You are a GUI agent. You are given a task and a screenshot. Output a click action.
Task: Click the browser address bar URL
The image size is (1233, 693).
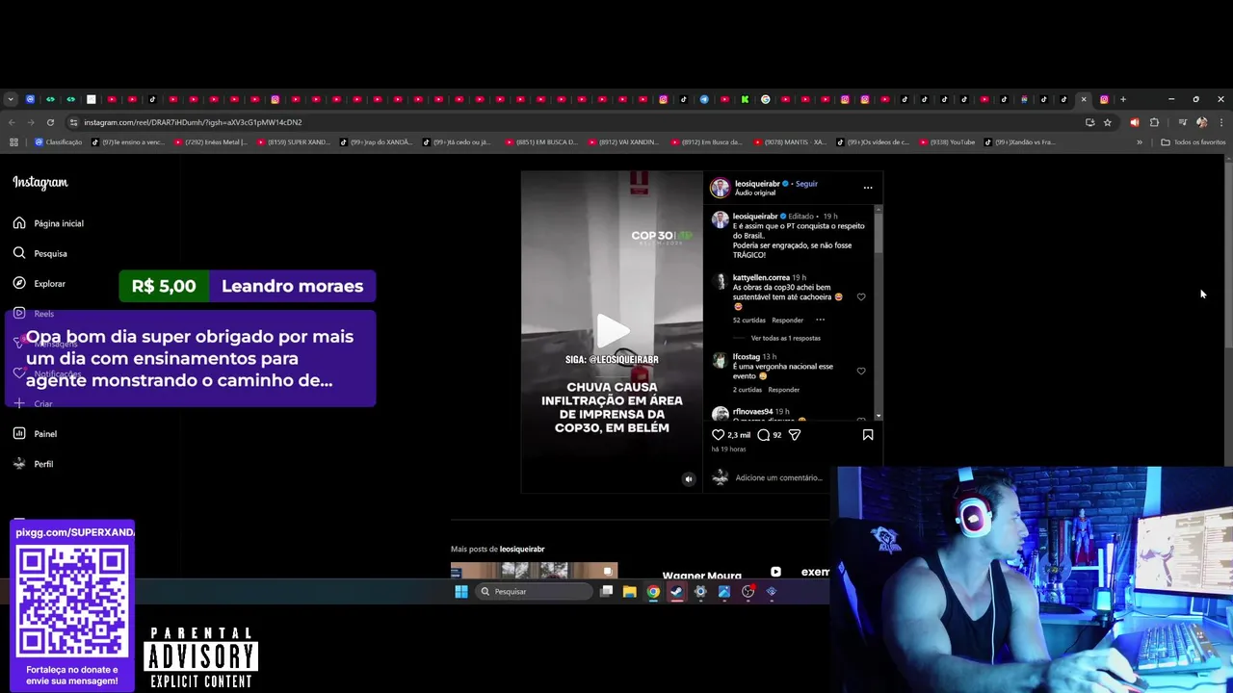click(x=193, y=122)
